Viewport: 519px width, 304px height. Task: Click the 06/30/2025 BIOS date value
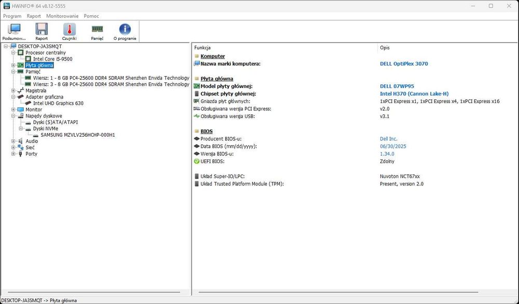[393, 147]
